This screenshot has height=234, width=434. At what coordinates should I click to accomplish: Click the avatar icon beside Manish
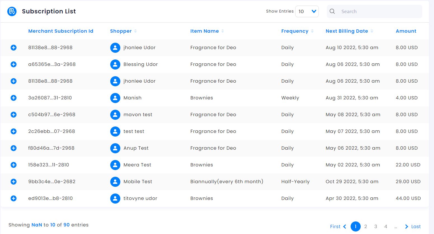(x=115, y=98)
